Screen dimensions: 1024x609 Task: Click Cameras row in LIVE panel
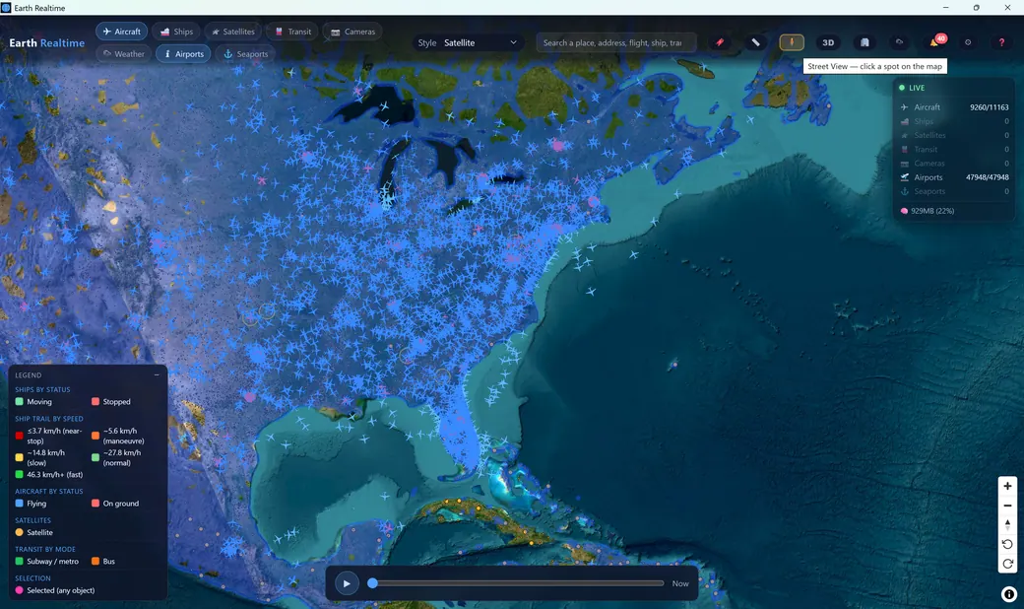pos(954,164)
